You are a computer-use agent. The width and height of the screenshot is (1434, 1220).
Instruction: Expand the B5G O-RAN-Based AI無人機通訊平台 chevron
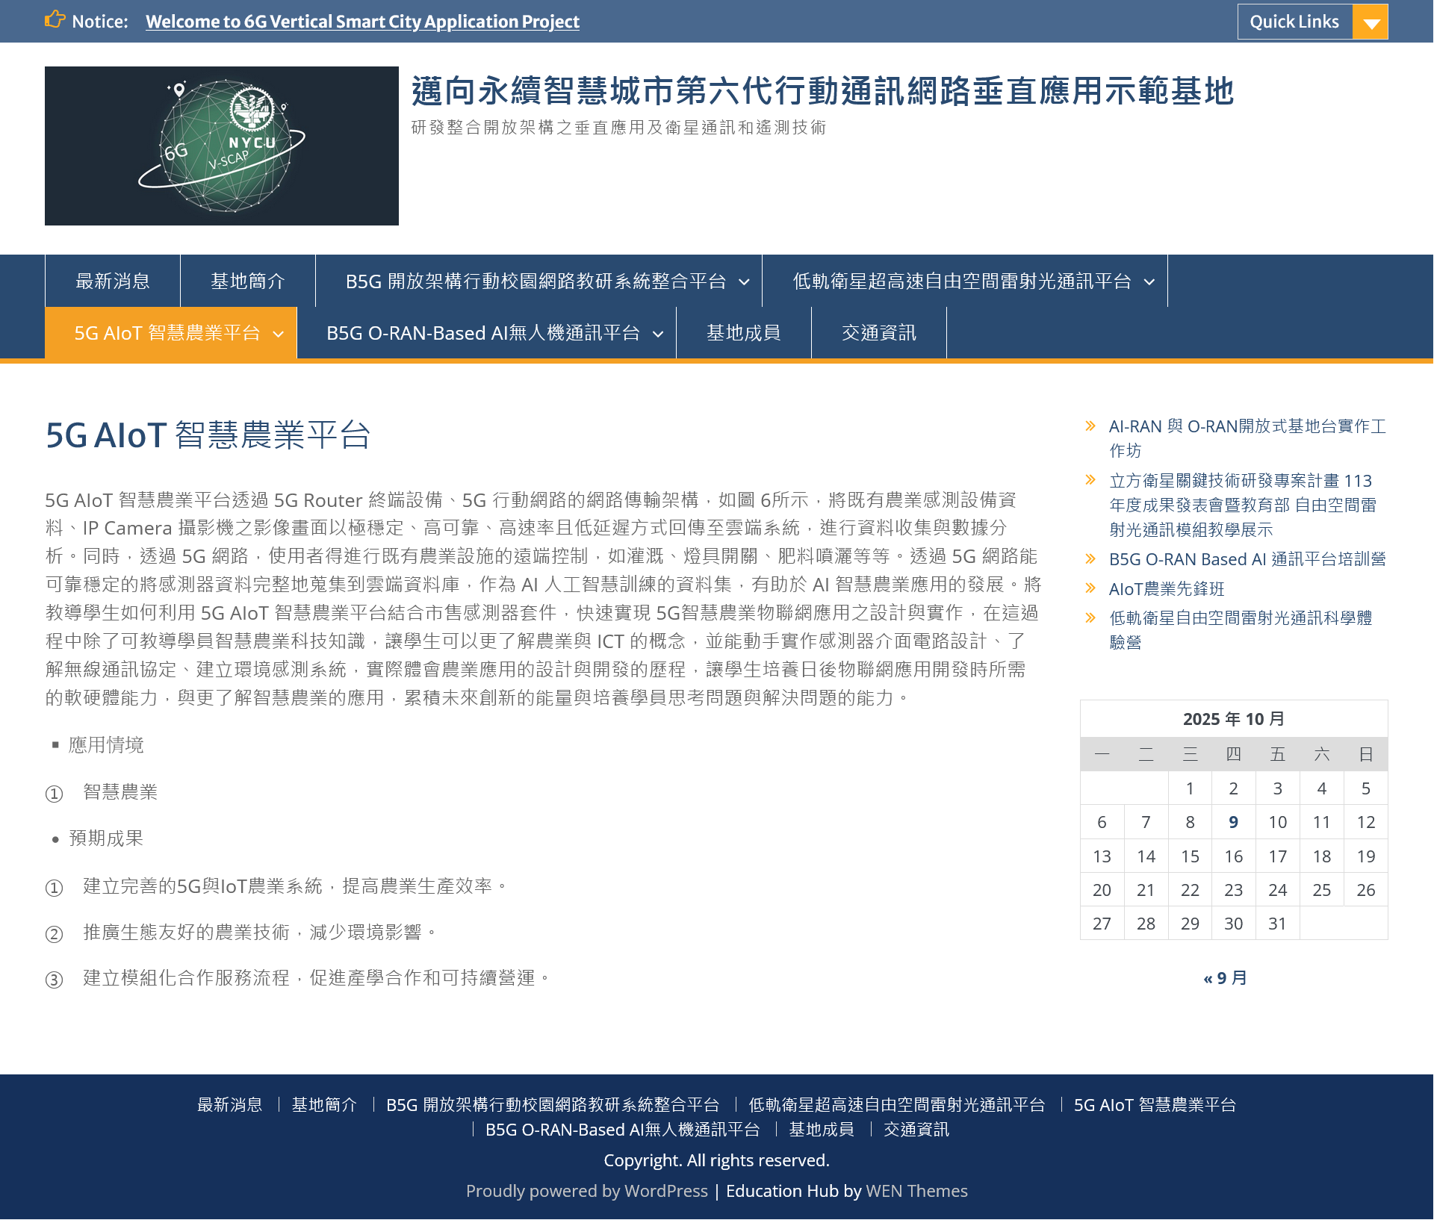click(658, 334)
